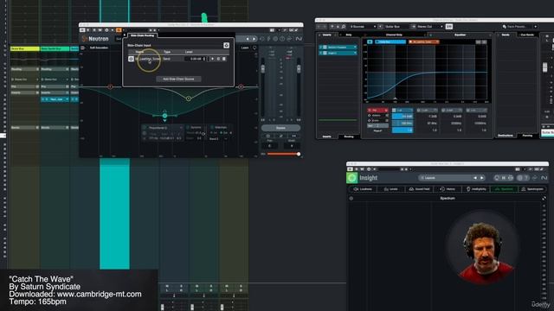Click the Neutron iZotope logo icon
This screenshot has height=311, width=554.
tap(84, 39)
